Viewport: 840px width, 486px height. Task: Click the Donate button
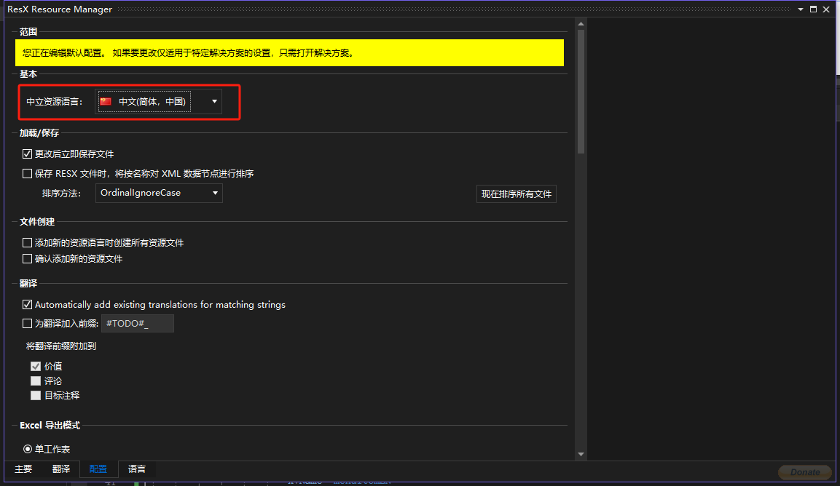tap(805, 472)
